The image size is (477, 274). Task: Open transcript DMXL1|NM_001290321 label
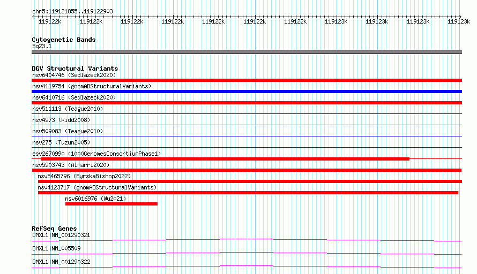(61, 235)
